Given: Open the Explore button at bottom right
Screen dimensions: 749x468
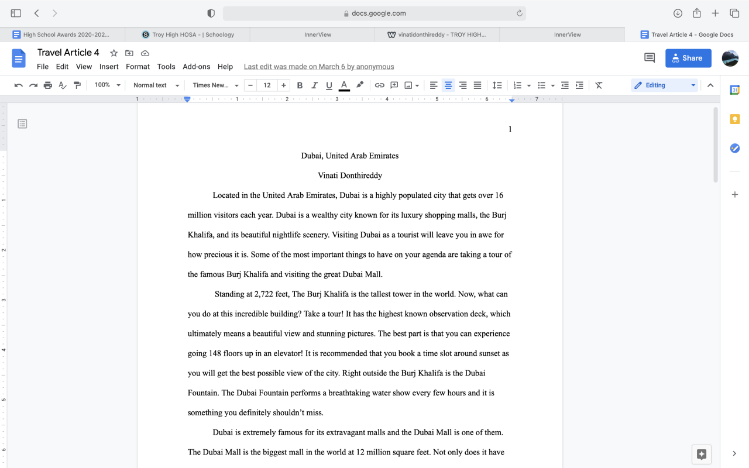Looking at the screenshot, I should tap(702, 454).
